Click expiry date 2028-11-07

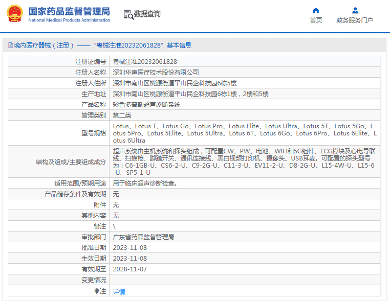point(130,269)
